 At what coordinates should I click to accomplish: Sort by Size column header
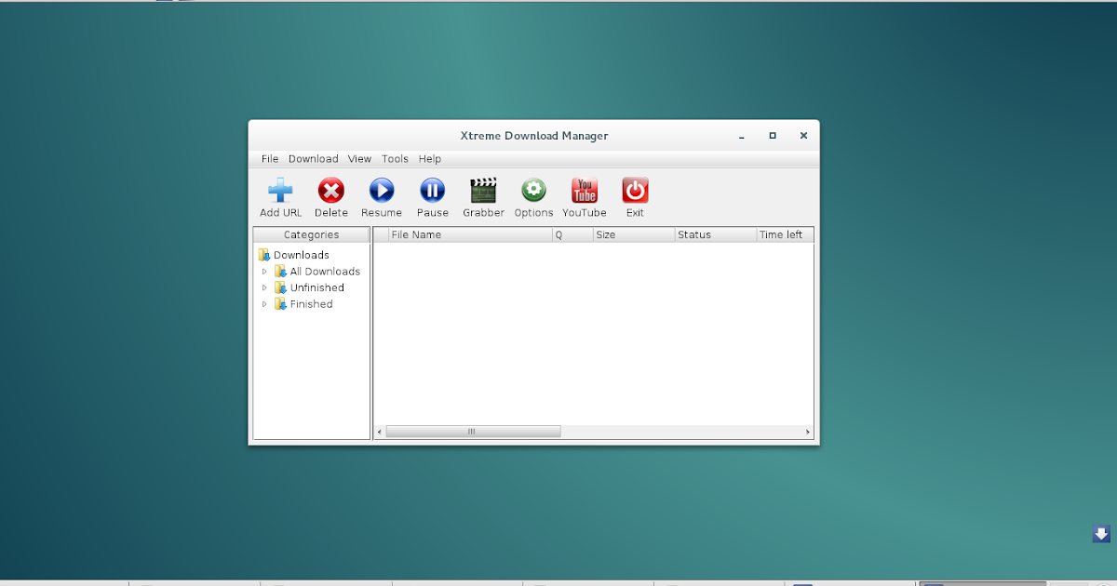(634, 234)
